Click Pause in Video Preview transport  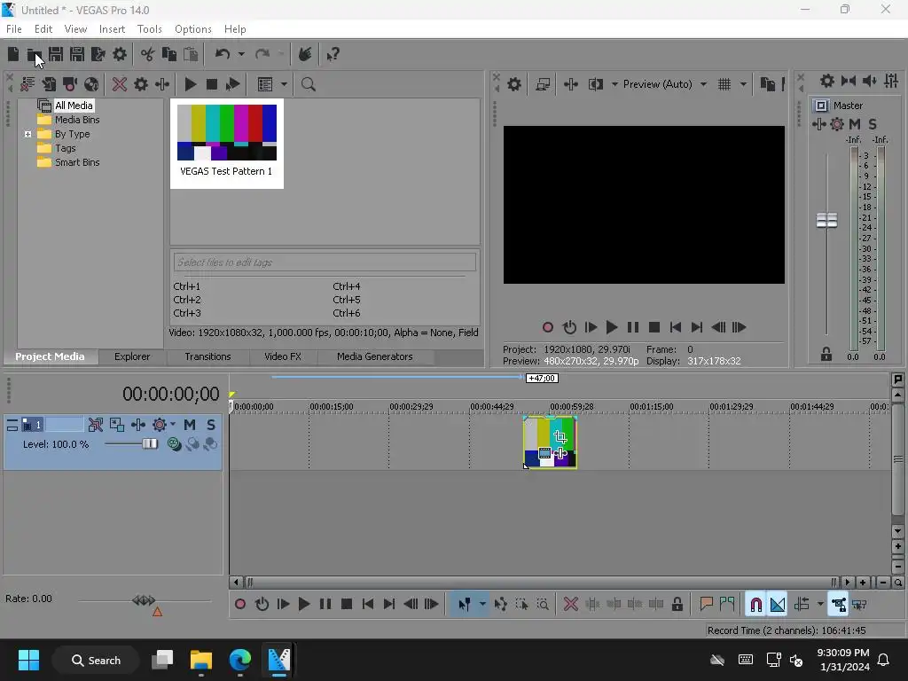[633, 327]
